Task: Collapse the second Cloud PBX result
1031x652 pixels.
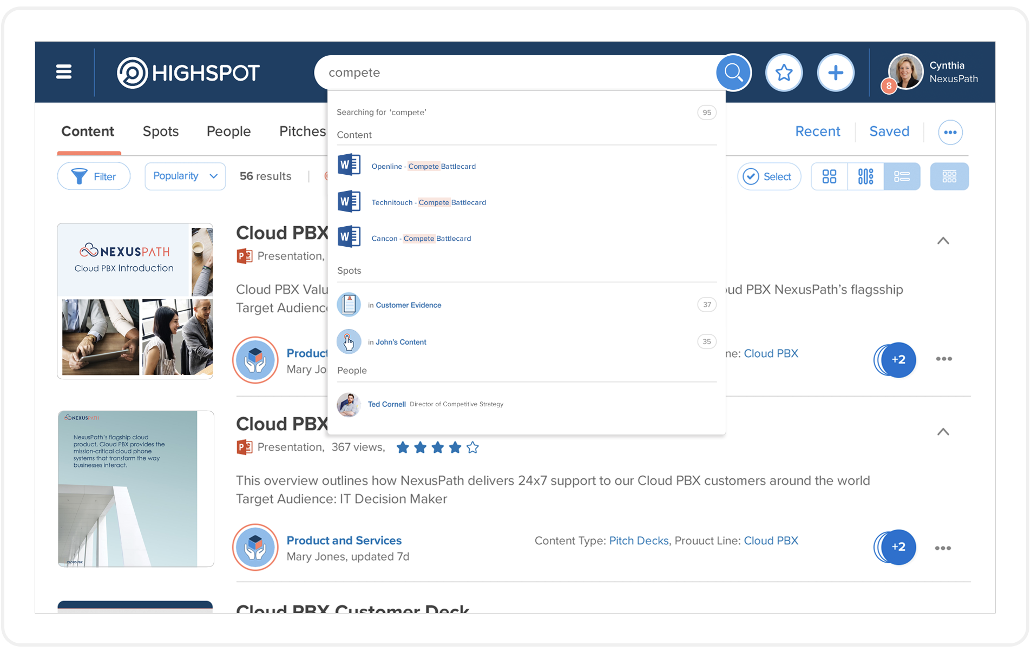Action: (x=943, y=432)
